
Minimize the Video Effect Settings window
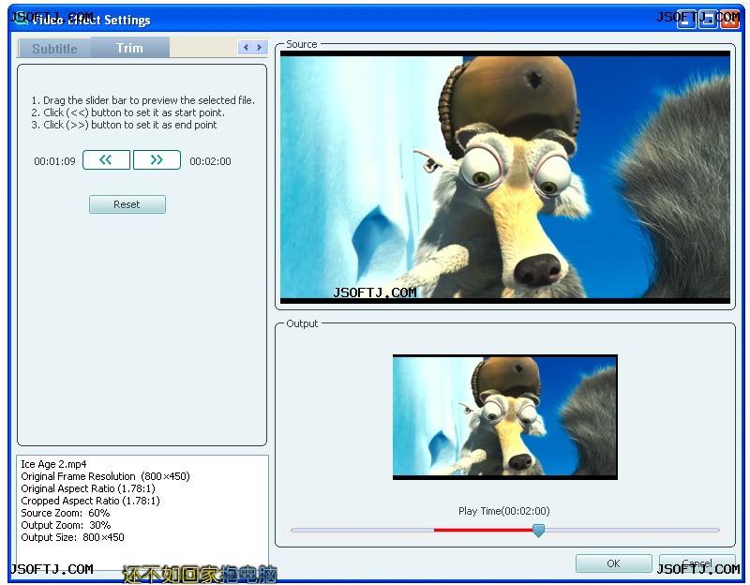[687, 19]
